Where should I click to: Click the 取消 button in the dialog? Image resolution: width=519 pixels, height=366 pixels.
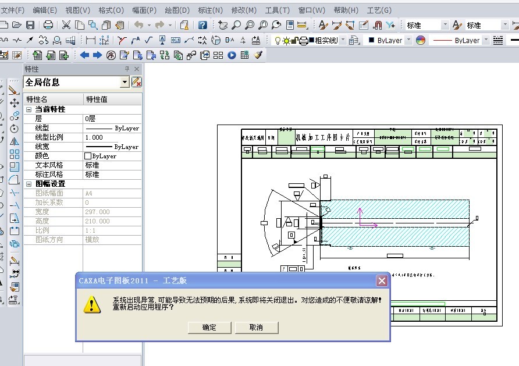click(x=256, y=328)
